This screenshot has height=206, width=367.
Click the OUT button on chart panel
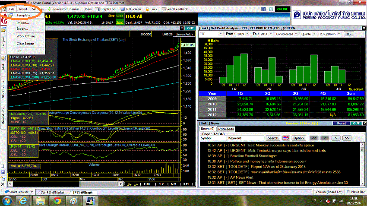click(190, 28)
